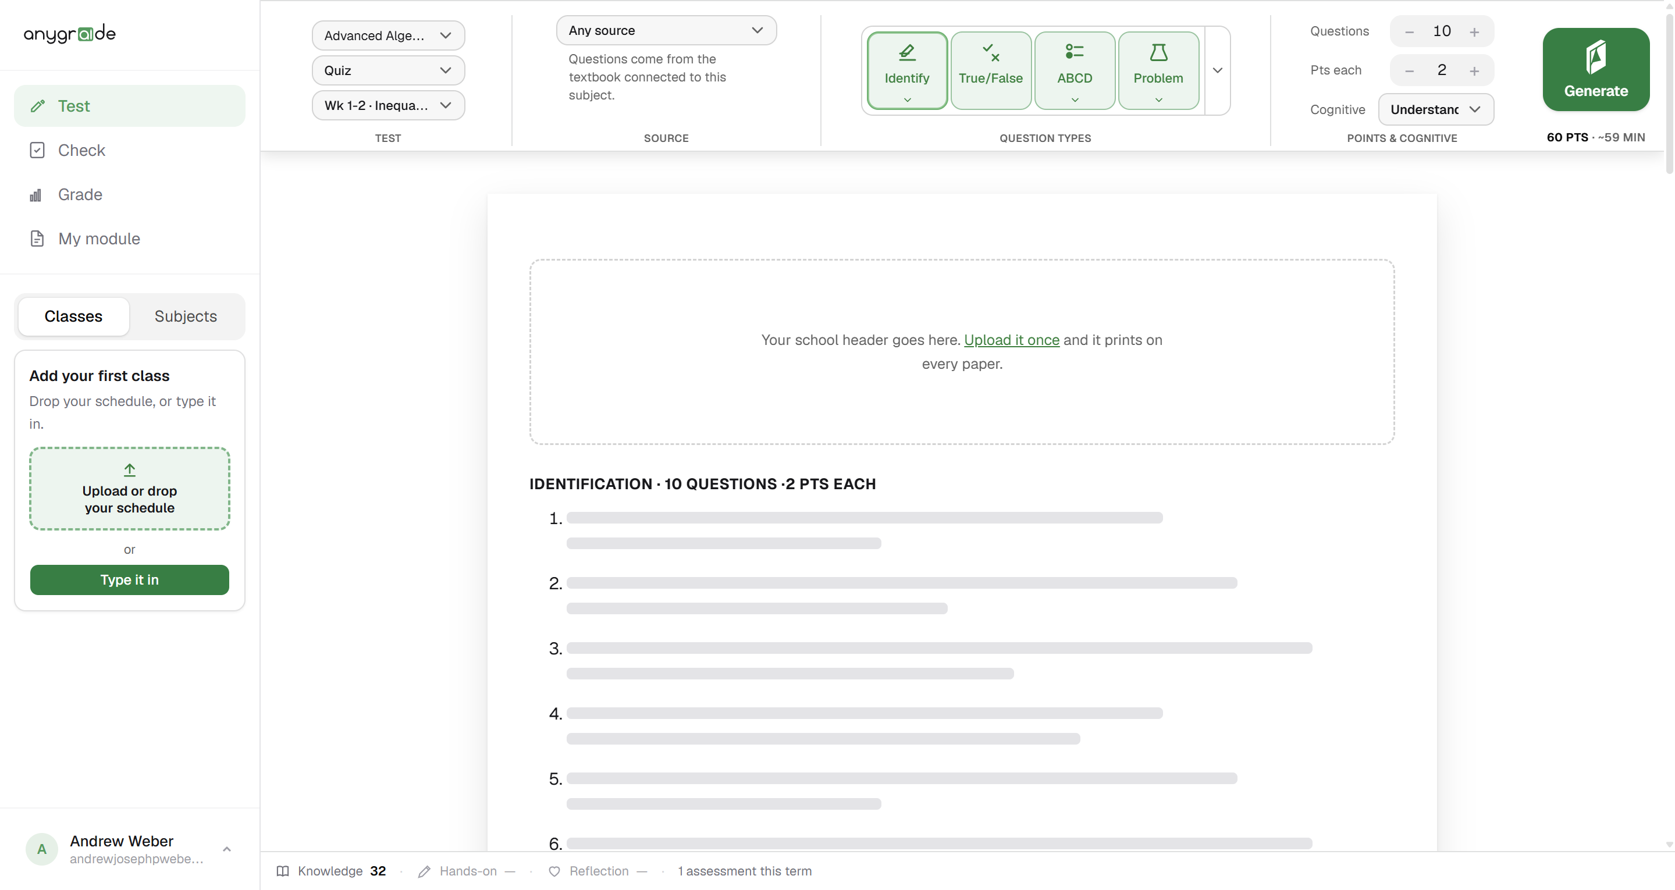Switch to the Subjects tab
This screenshot has width=1675, height=890.
click(186, 316)
